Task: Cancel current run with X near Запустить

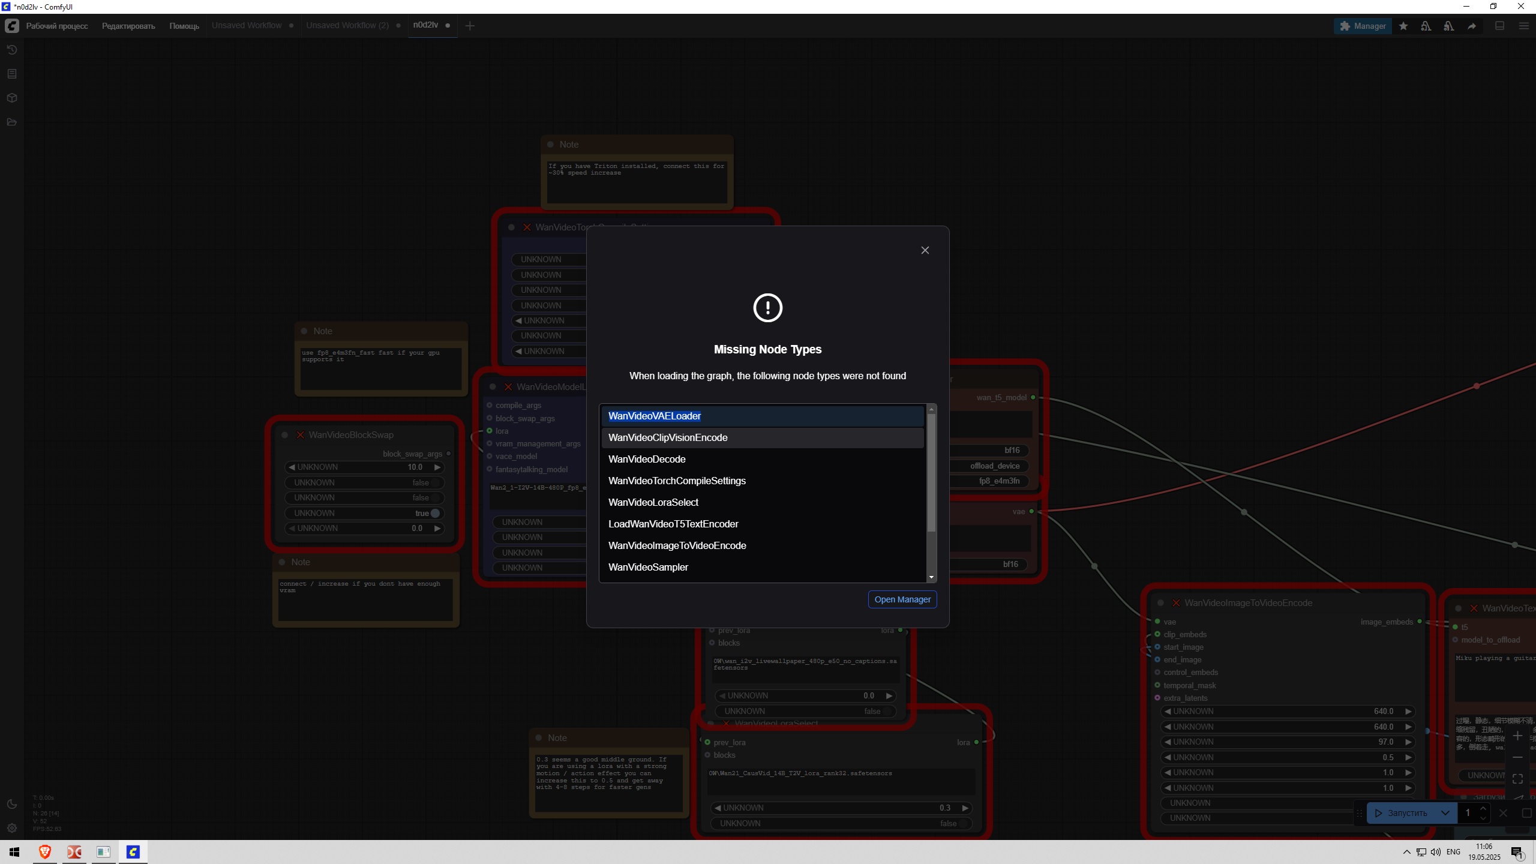Action: click(1503, 813)
